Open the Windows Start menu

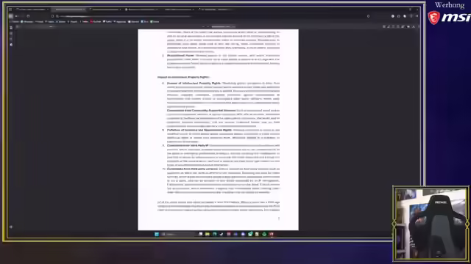[157, 234]
